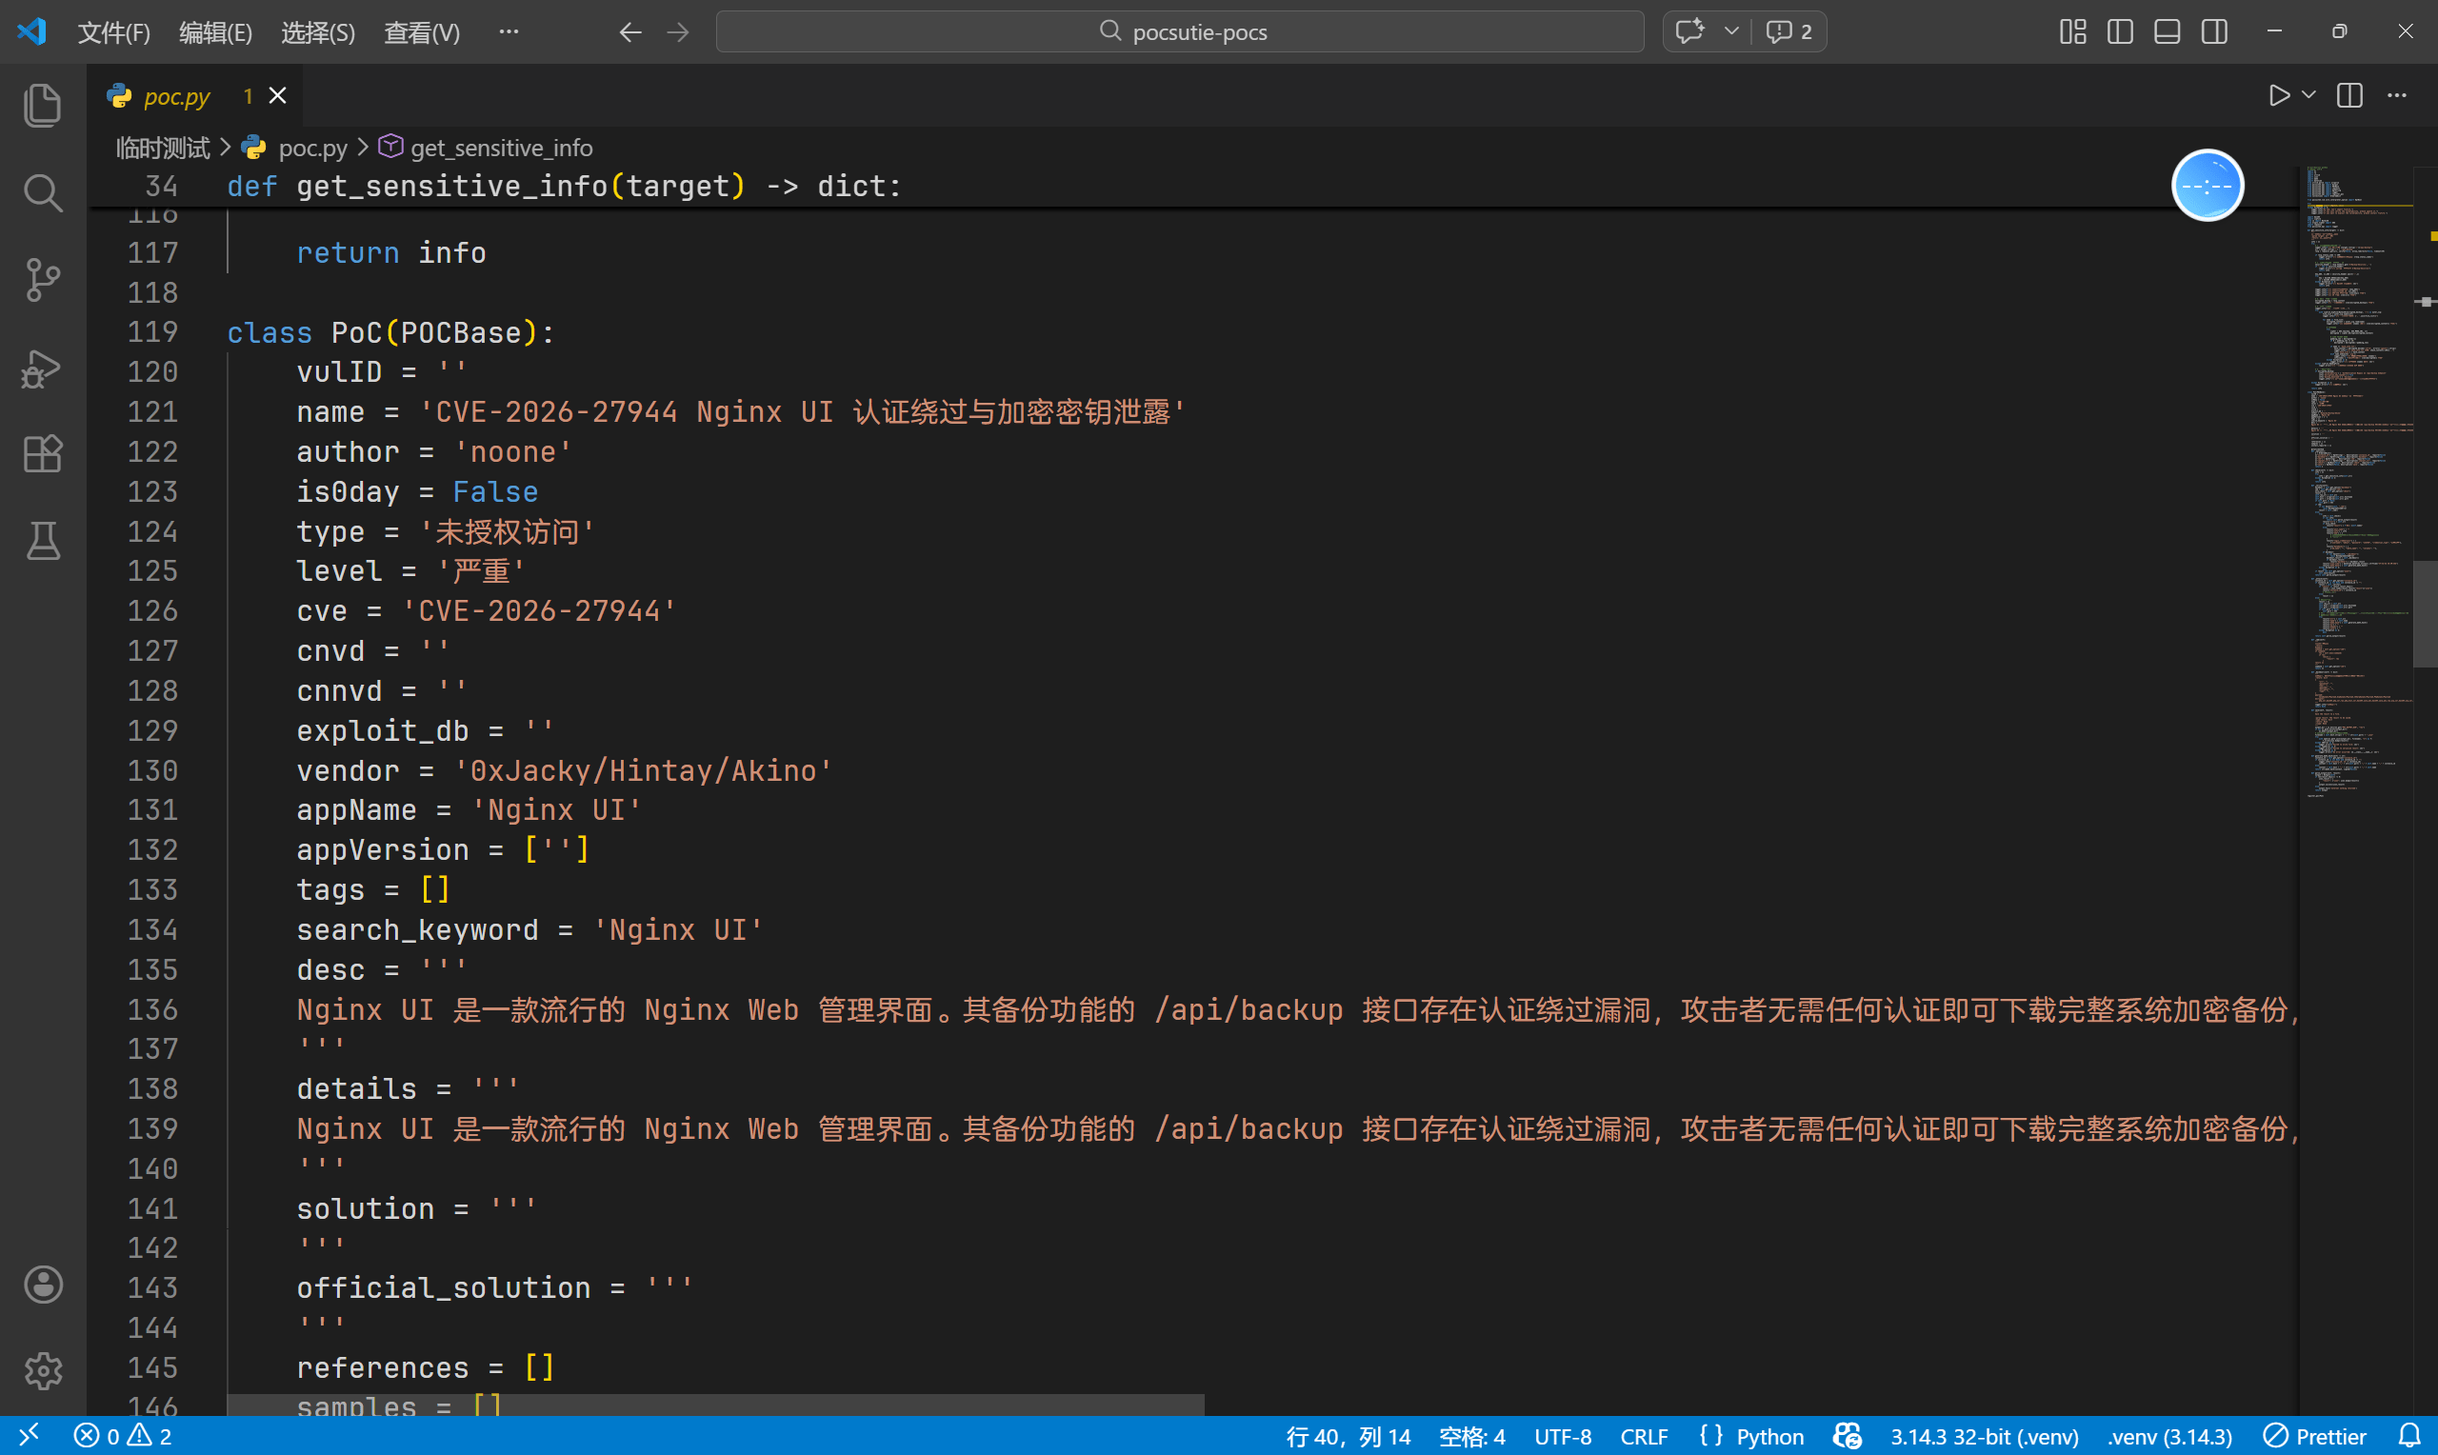This screenshot has height=1455, width=2438.
Task: Open the 查看(V) menu
Action: pyautogui.click(x=422, y=32)
